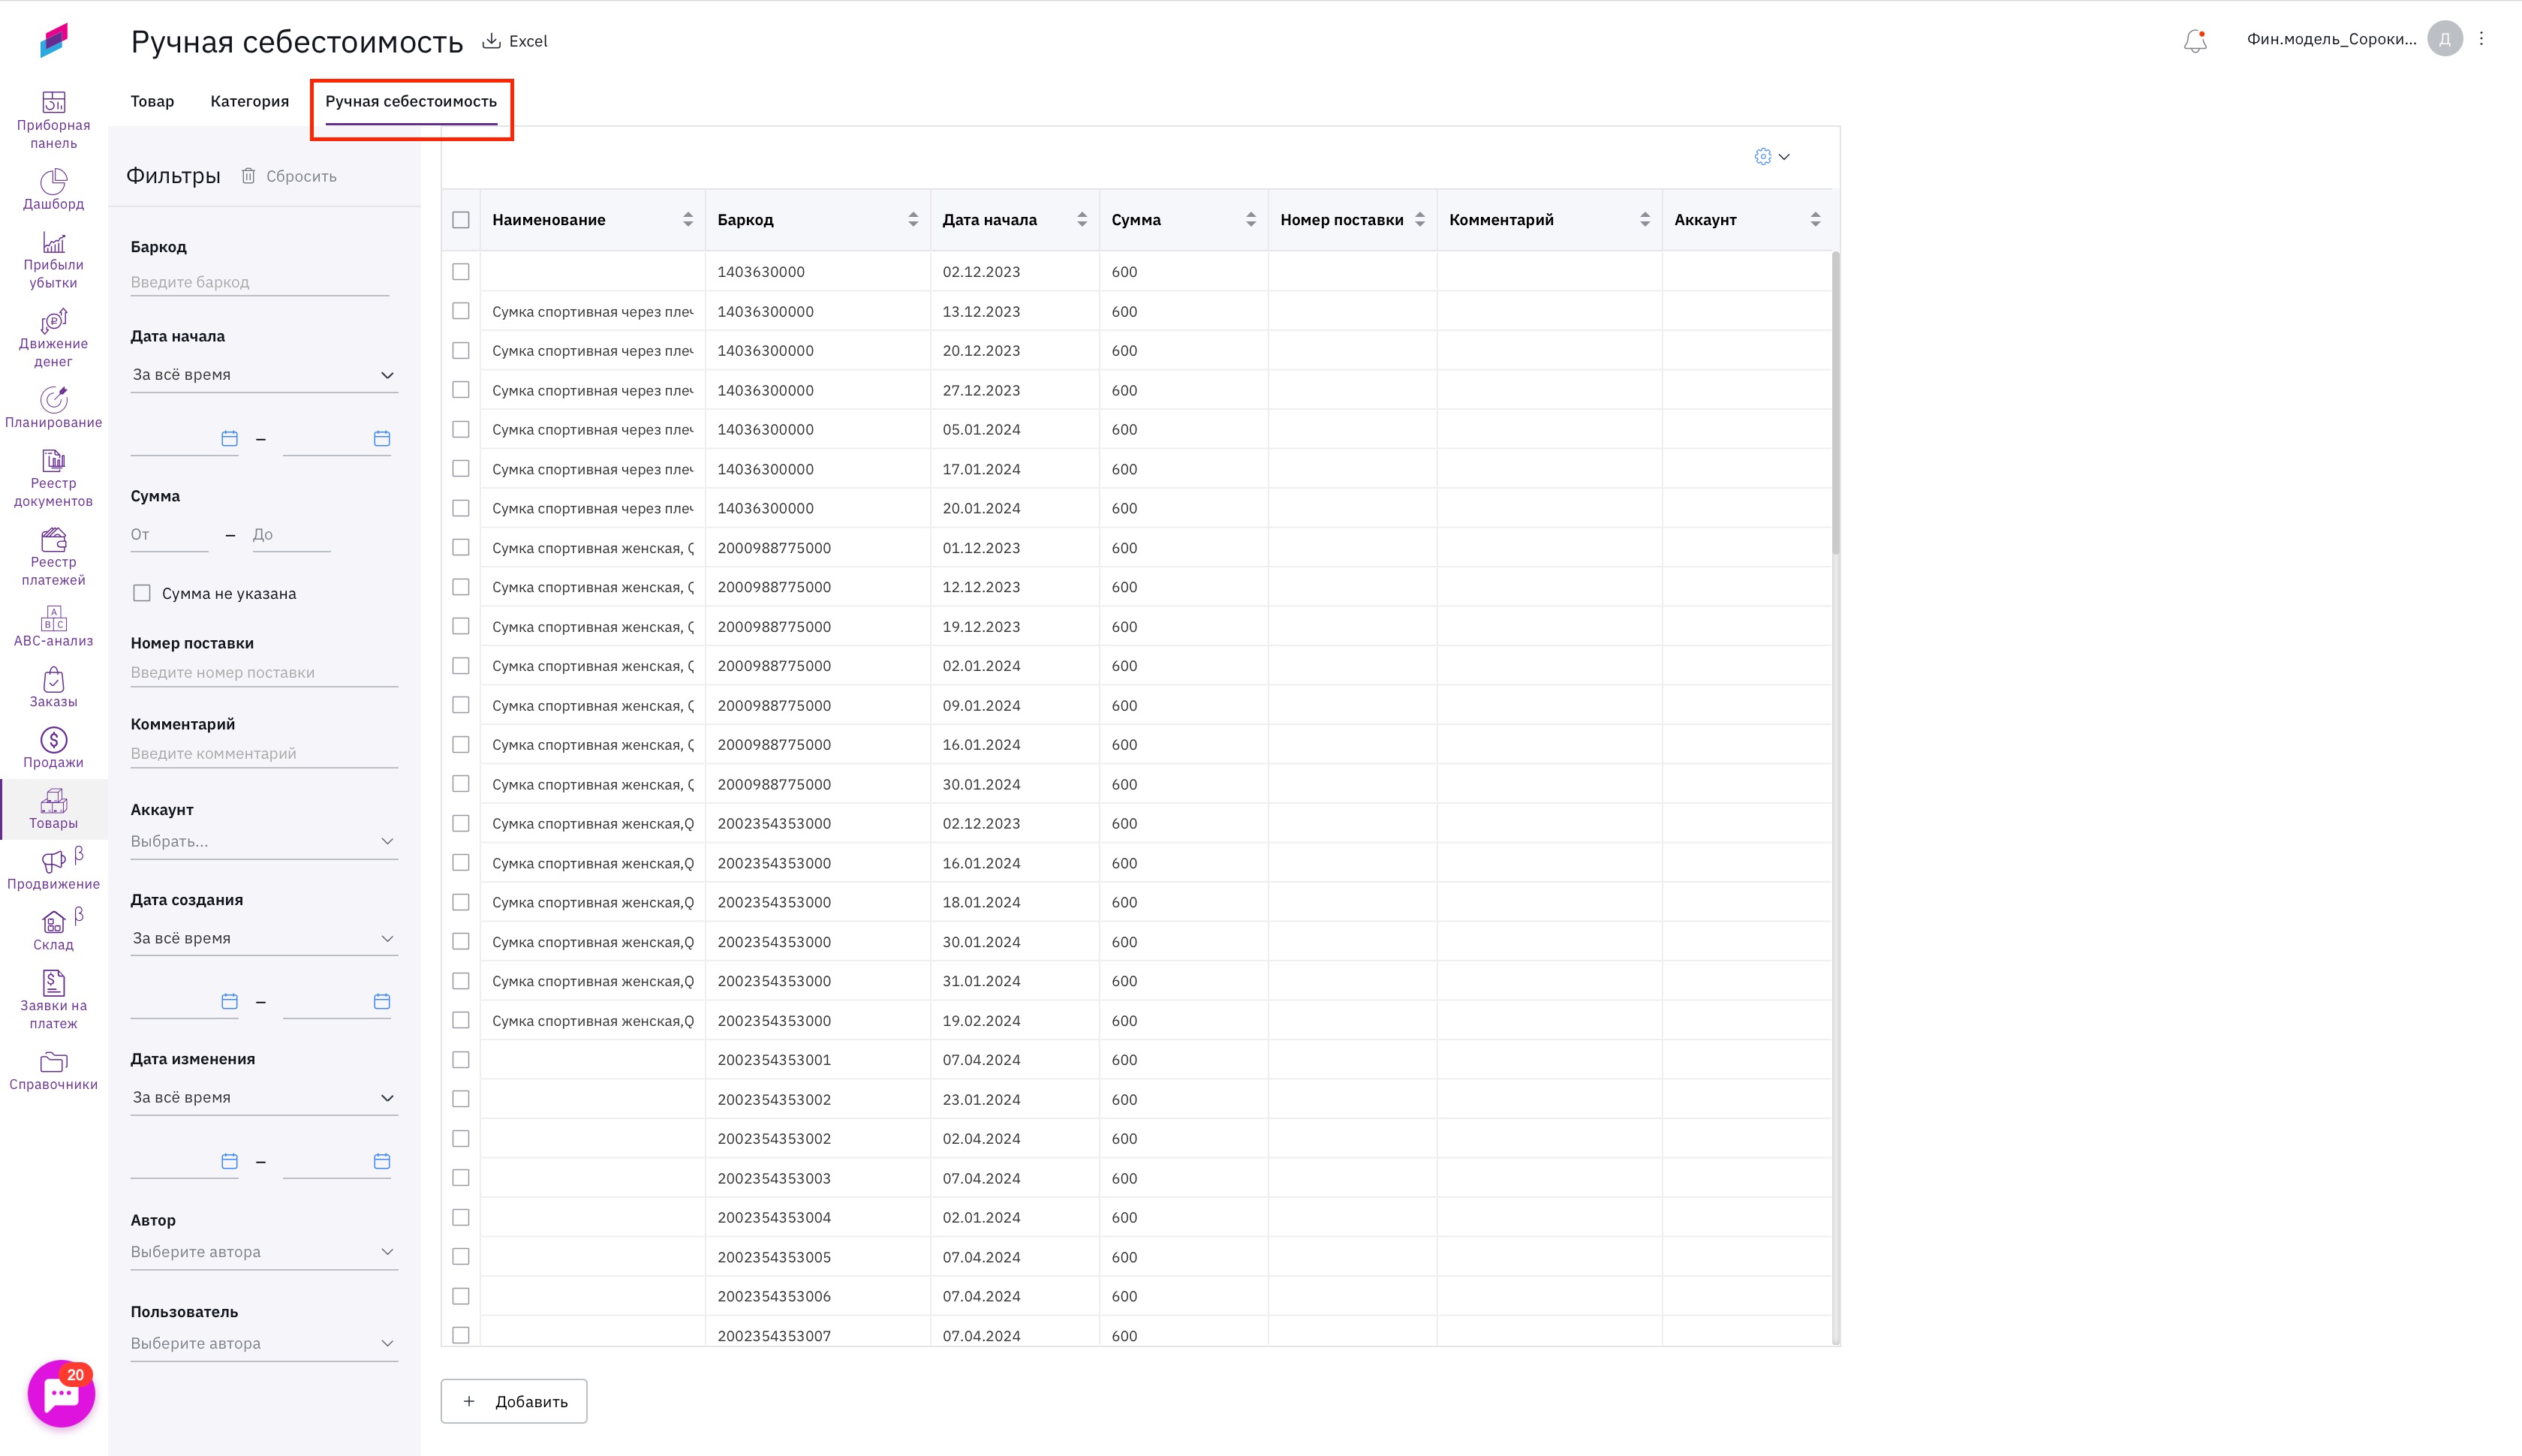This screenshot has width=2522, height=1456.
Task: Open Прибыли убытки section in sidebar
Action: point(53,259)
